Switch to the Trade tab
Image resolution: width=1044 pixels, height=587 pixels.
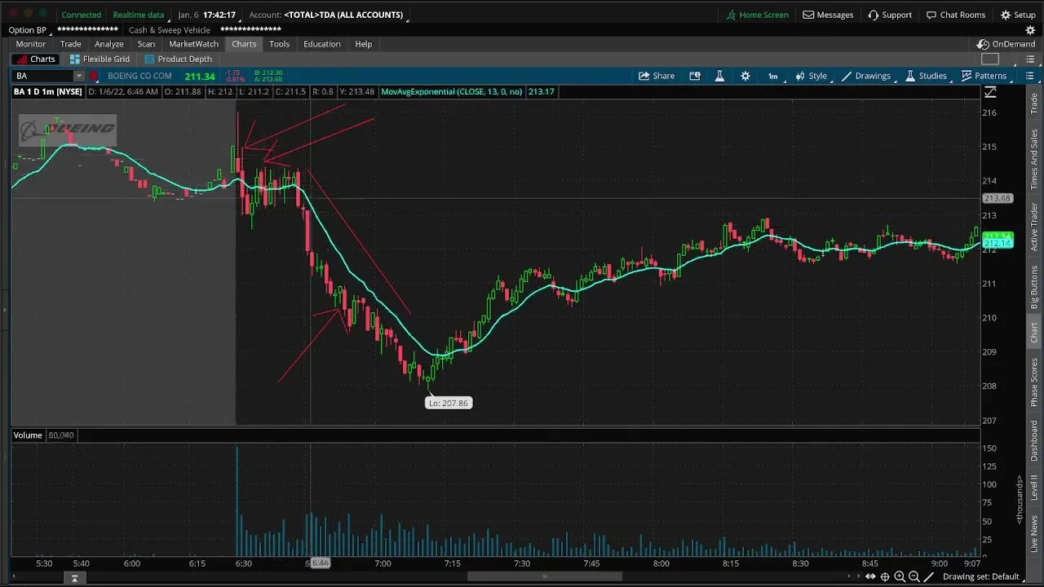pos(70,44)
